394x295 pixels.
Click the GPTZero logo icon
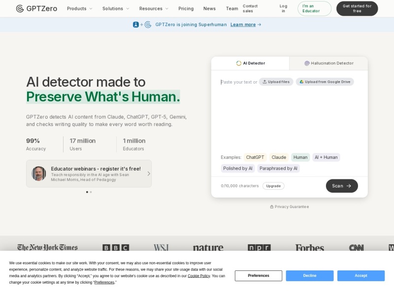[x=20, y=8]
